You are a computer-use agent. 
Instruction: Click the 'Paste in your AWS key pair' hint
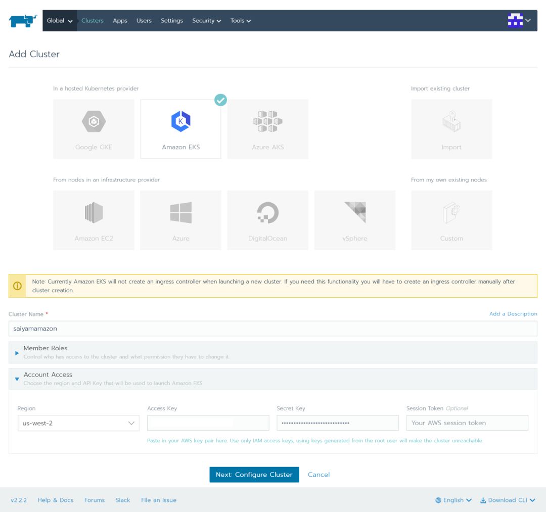[315, 441]
